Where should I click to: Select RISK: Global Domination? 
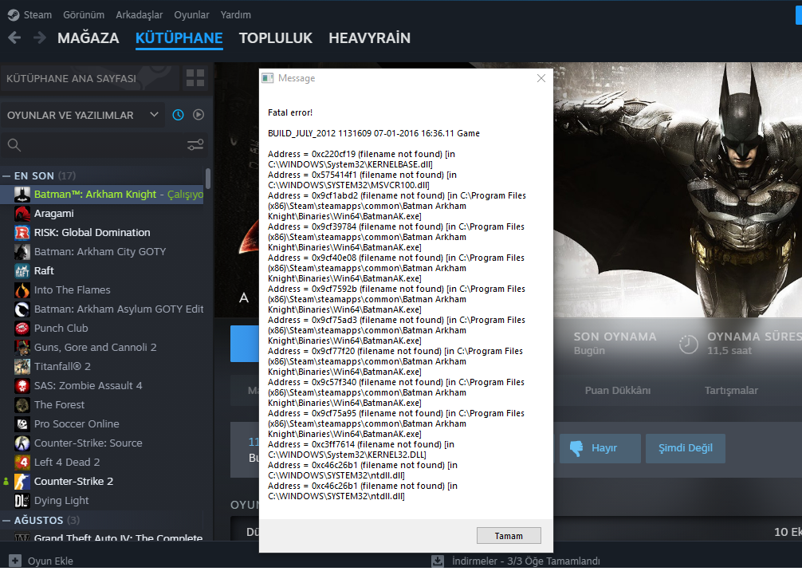[x=102, y=233]
